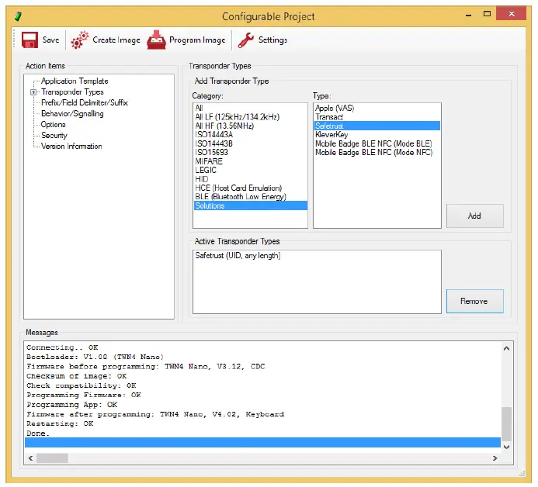
Task: Click the Create Image gear icon
Action: pyautogui.click(x=80, y=40)
